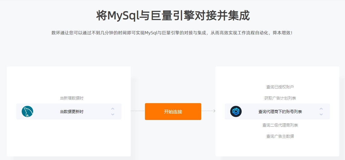This screenshot has height=160, width=345.
Task: Click the 巨量引擎 app logo icon
Action: pos(236,112)
